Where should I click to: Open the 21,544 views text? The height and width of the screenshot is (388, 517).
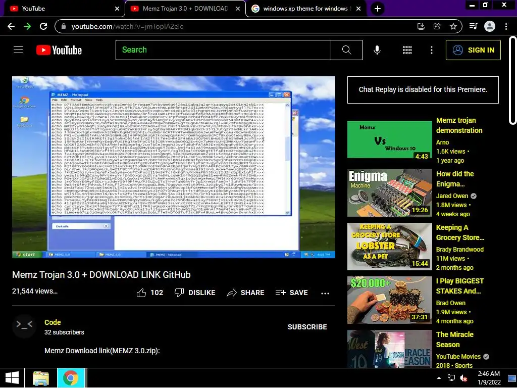(35, 291)
